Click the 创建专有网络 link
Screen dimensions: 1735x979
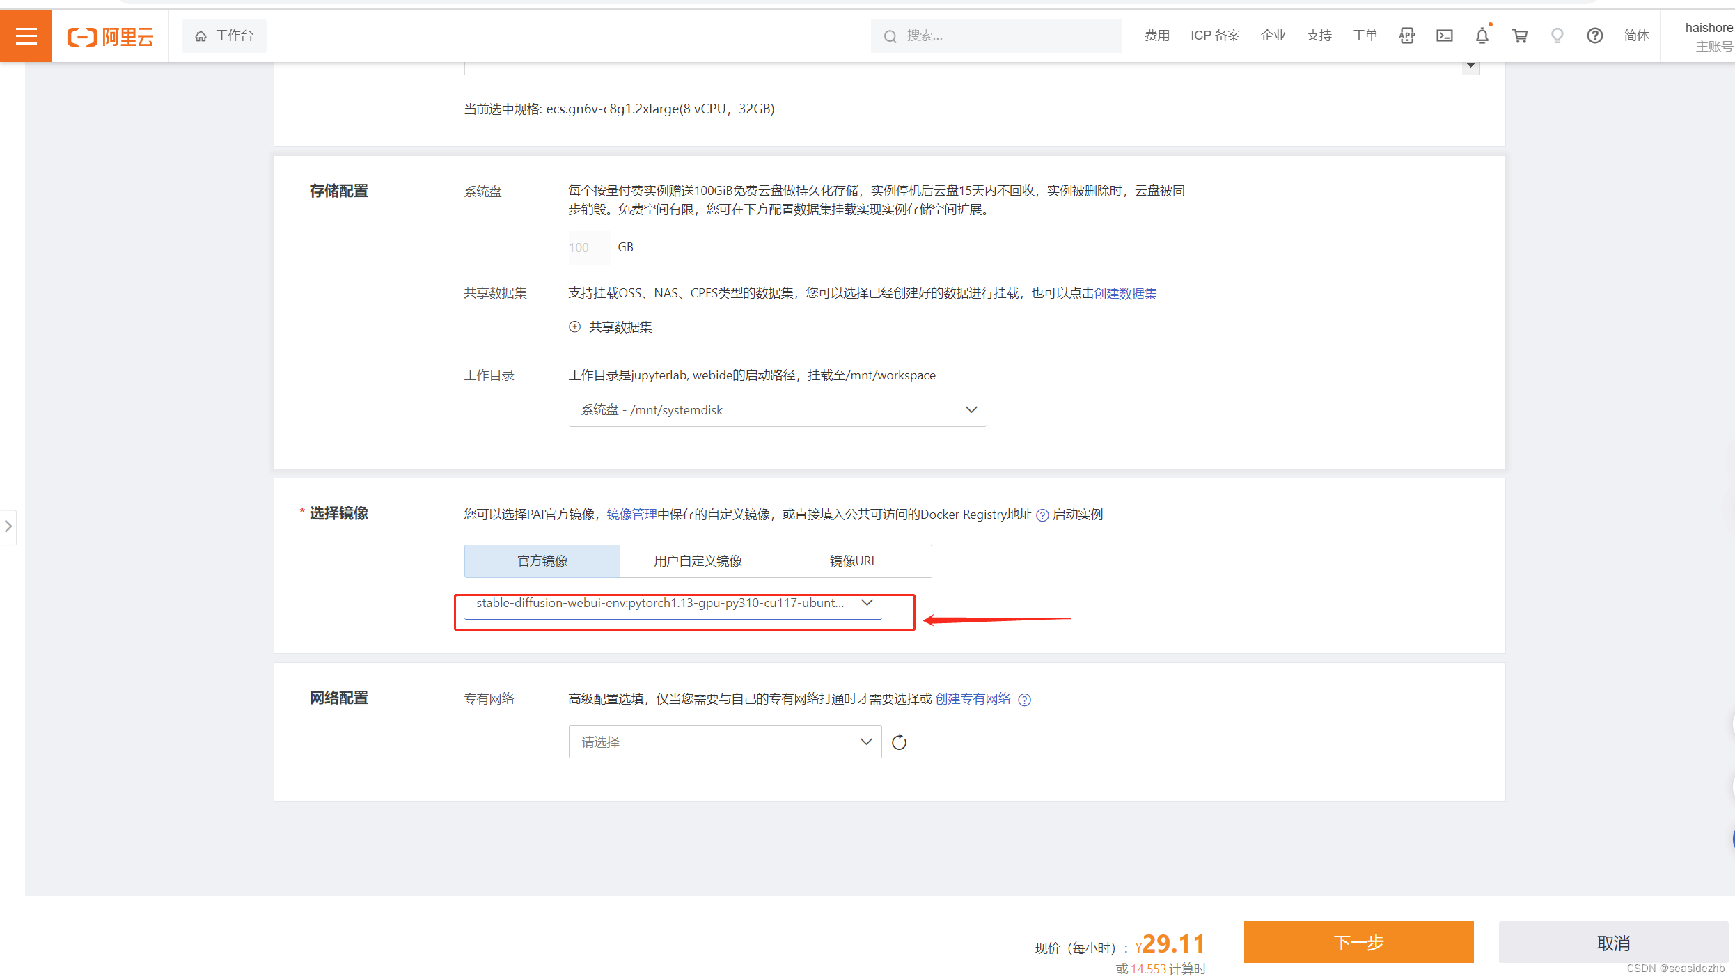click(x=973, y=699)
